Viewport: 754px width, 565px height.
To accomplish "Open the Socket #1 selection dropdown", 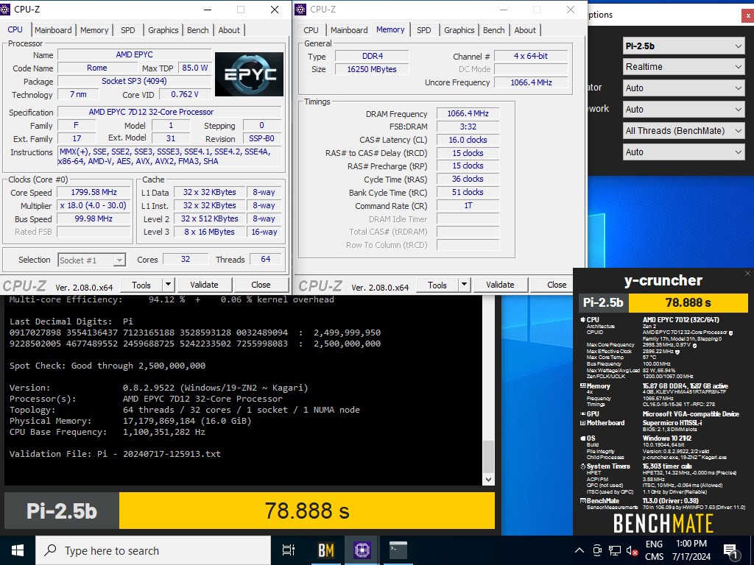I will point(92,260).
